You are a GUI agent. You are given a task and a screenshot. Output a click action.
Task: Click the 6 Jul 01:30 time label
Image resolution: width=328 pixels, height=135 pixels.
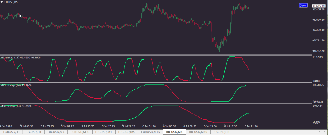pos(149,126)
